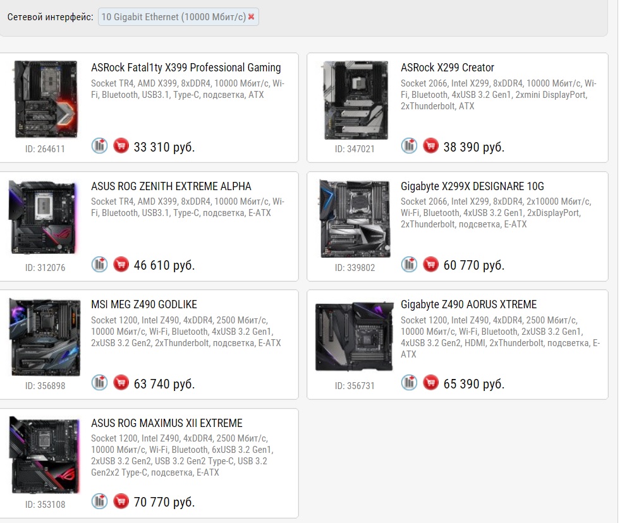Click the ASUS ROG MAXIMUS XII EXTREME specs text
This screenshot has width=627, height=523.
(182, 455)
